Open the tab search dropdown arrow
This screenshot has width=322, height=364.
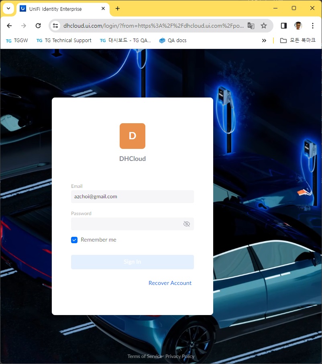click(8, 8)
